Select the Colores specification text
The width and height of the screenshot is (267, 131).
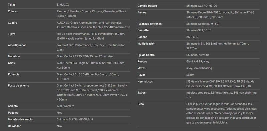click(x=91, y=14)
